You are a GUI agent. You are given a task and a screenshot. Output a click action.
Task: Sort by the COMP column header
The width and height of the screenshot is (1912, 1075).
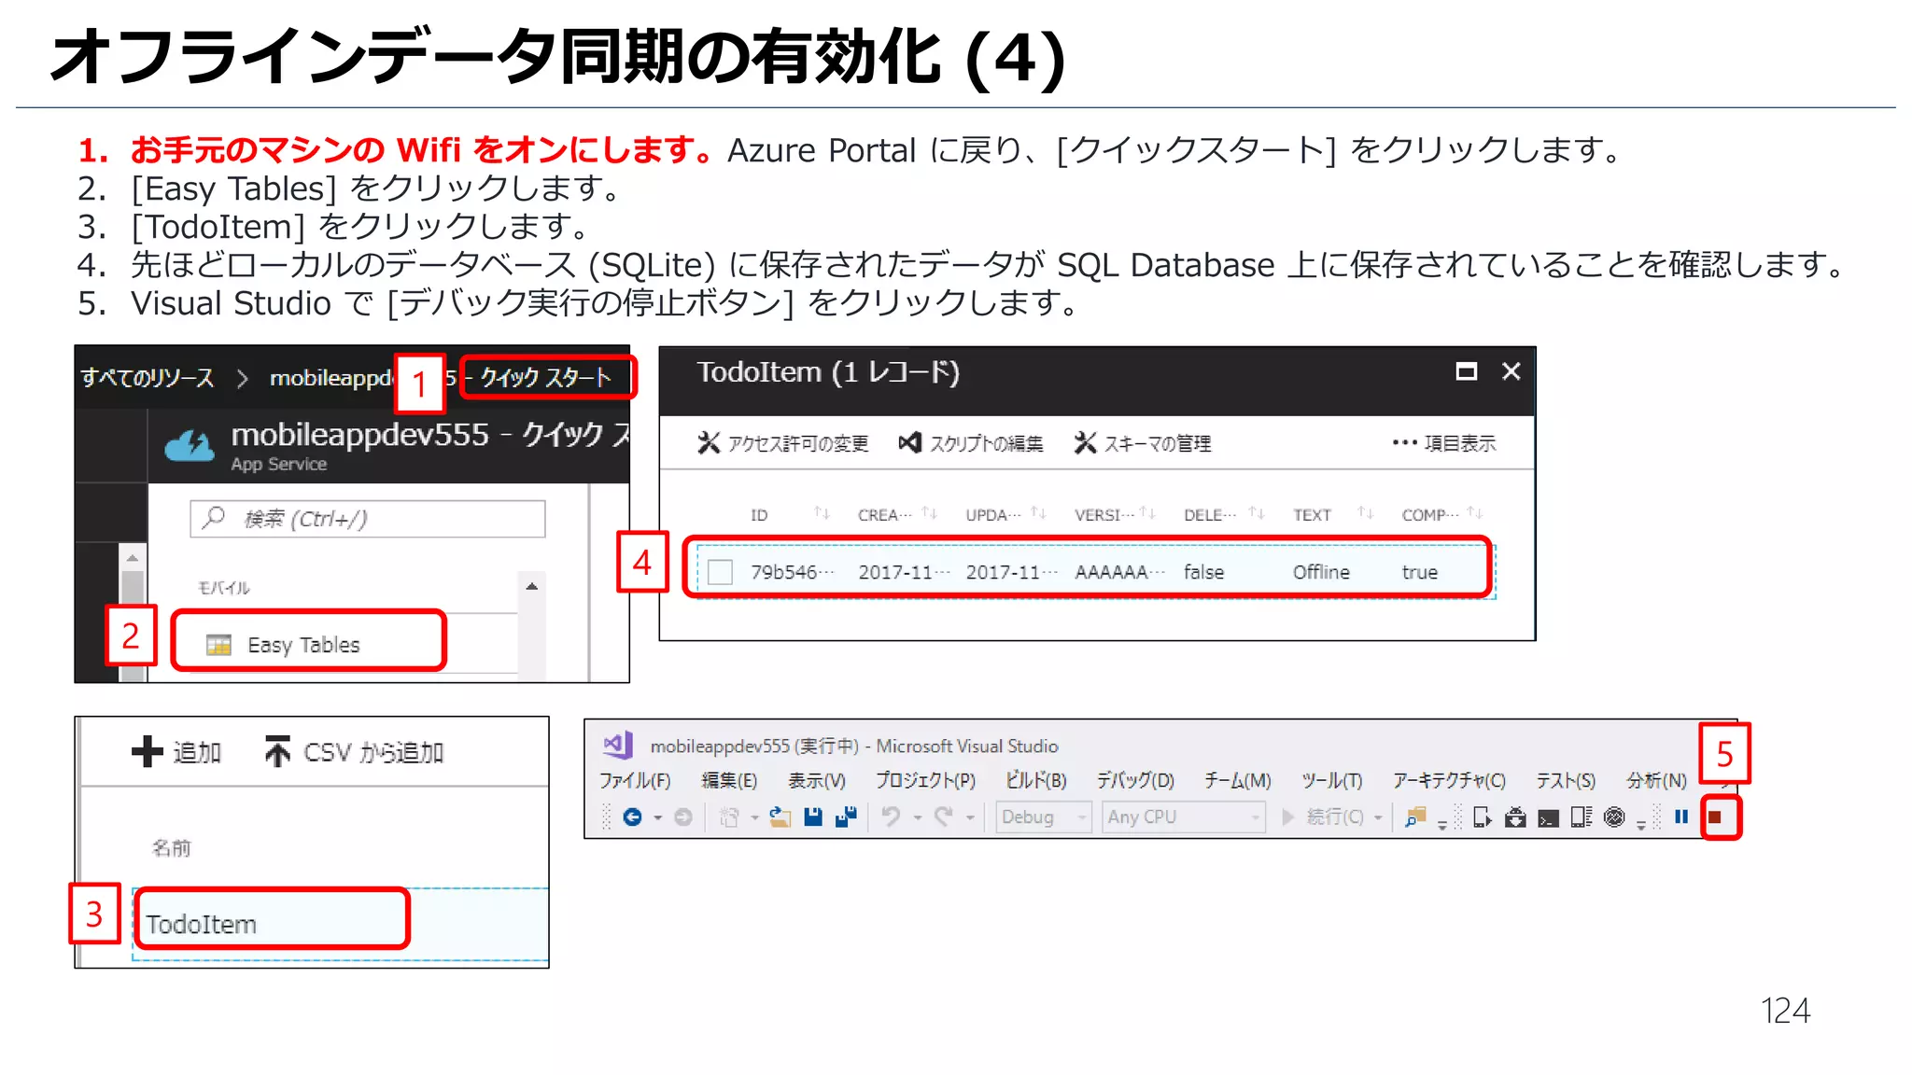coord(1429,515)
